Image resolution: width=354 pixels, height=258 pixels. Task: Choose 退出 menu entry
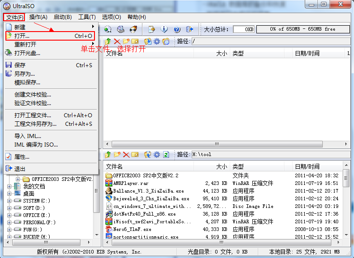pyautogui.click(x=50, y=169)
